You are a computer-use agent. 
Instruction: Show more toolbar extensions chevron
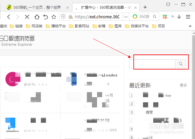pos(172,16)
